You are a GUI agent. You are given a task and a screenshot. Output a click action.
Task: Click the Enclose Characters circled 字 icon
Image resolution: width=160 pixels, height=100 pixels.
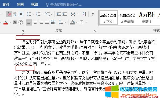(x=21, y=22)
